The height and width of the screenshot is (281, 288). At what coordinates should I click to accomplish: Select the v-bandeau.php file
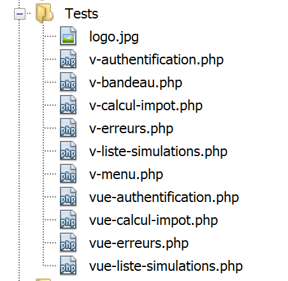coord(136,83)
